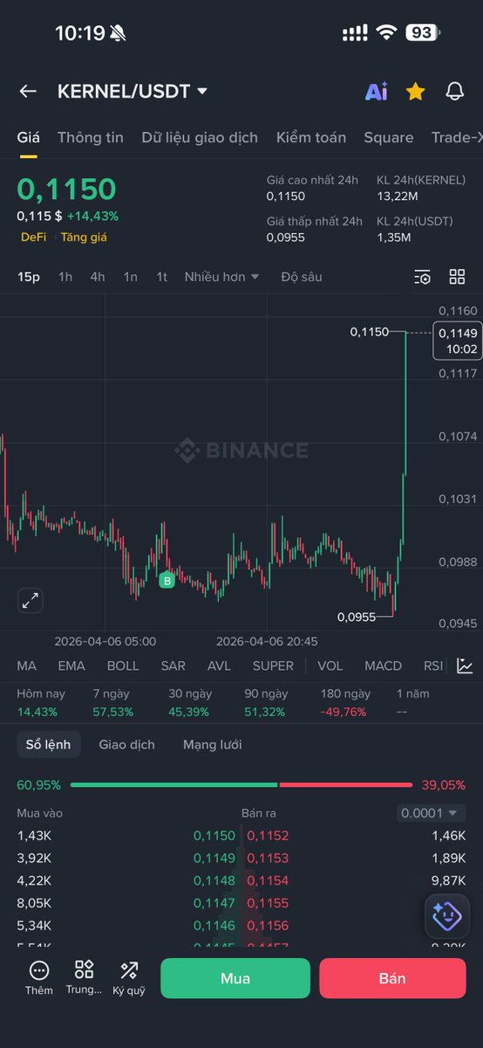Select bid price 0,1148
Screen dimensions: 483x1048
coord(214,880)
